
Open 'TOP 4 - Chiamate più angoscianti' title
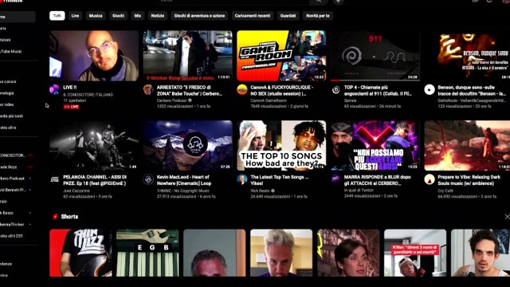[378, 90]
